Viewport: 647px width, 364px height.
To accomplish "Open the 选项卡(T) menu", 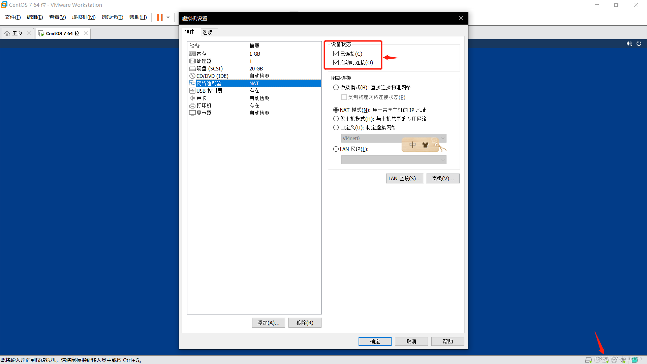I will point(112,17).
